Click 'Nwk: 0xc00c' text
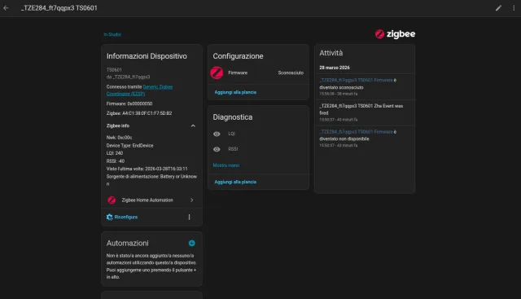521x299 pixels. [119, 138]
